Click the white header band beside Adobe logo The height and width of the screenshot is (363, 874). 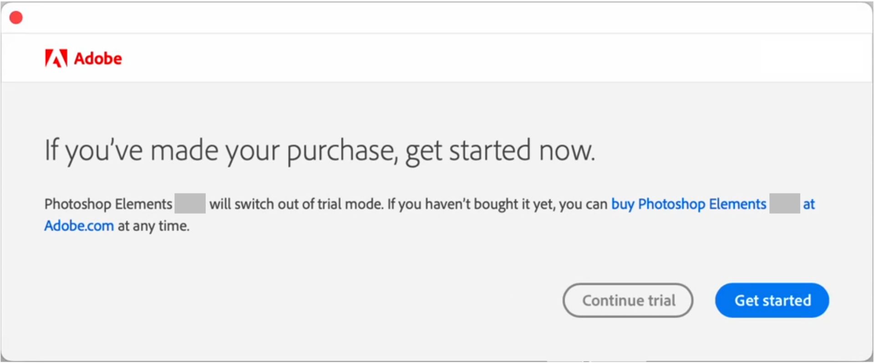coord(455,58)
